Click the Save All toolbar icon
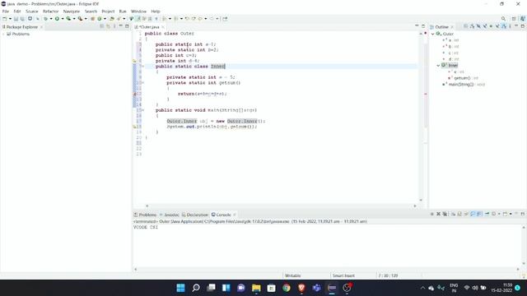The width and height of the screenshot is (527, 296). [x=22, y=19]
